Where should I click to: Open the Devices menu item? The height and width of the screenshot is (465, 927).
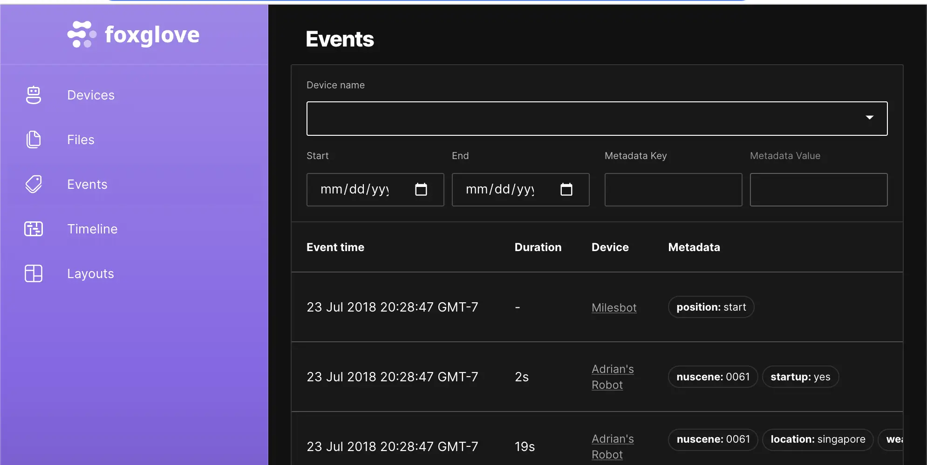click(x=91, y=95)
